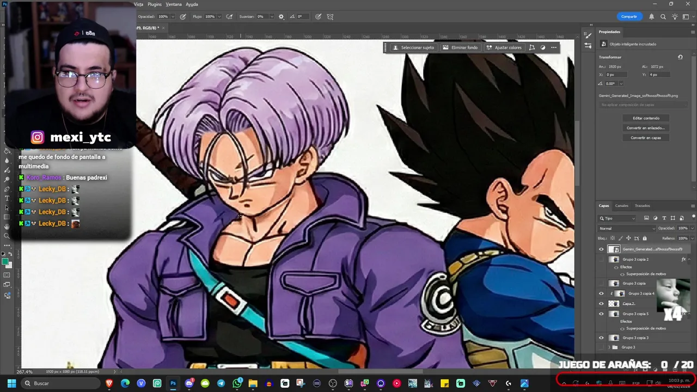697x392 pixels.
Task: Lock transparent pixels icon
Action: click(613, 238)
